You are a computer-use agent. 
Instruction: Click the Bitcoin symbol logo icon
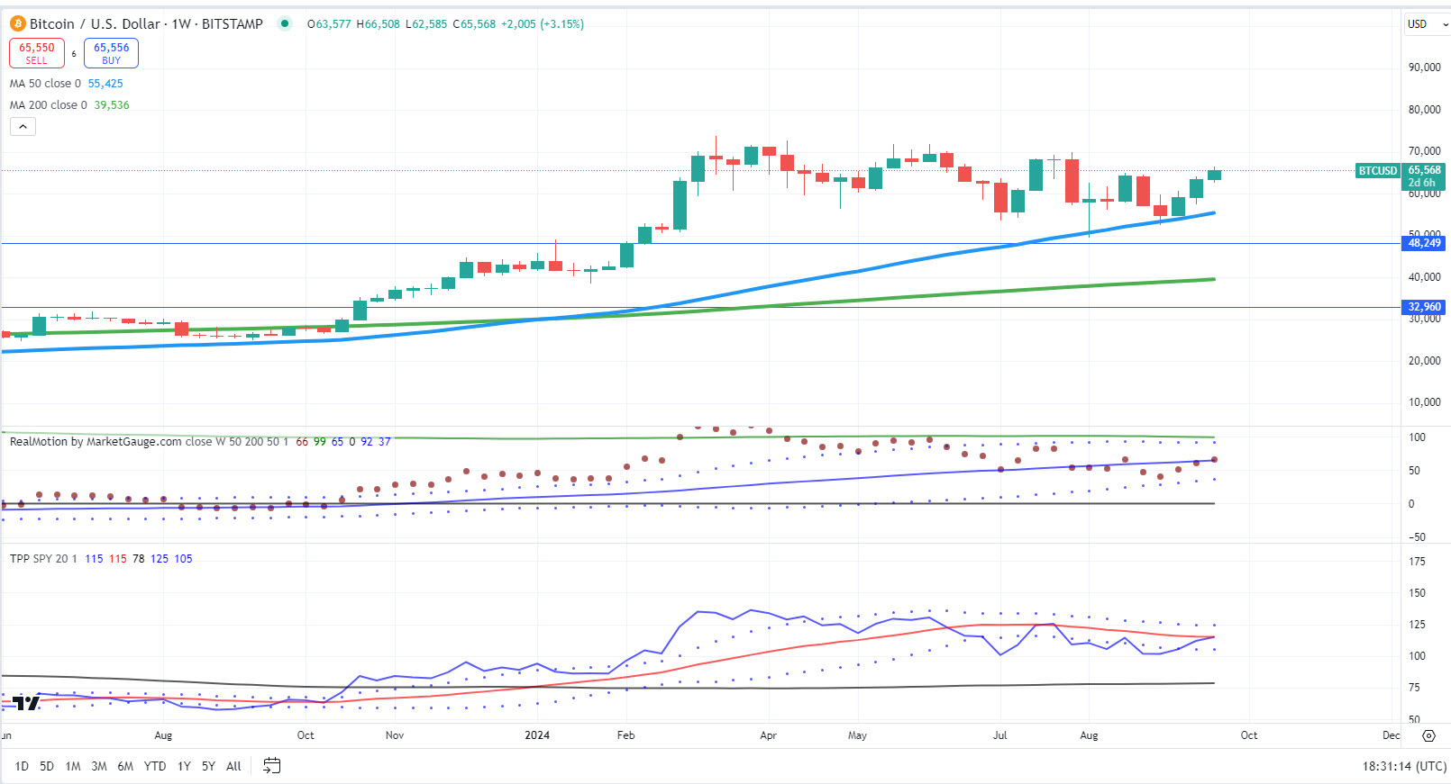pyautogui.click(x=18, y=24)
